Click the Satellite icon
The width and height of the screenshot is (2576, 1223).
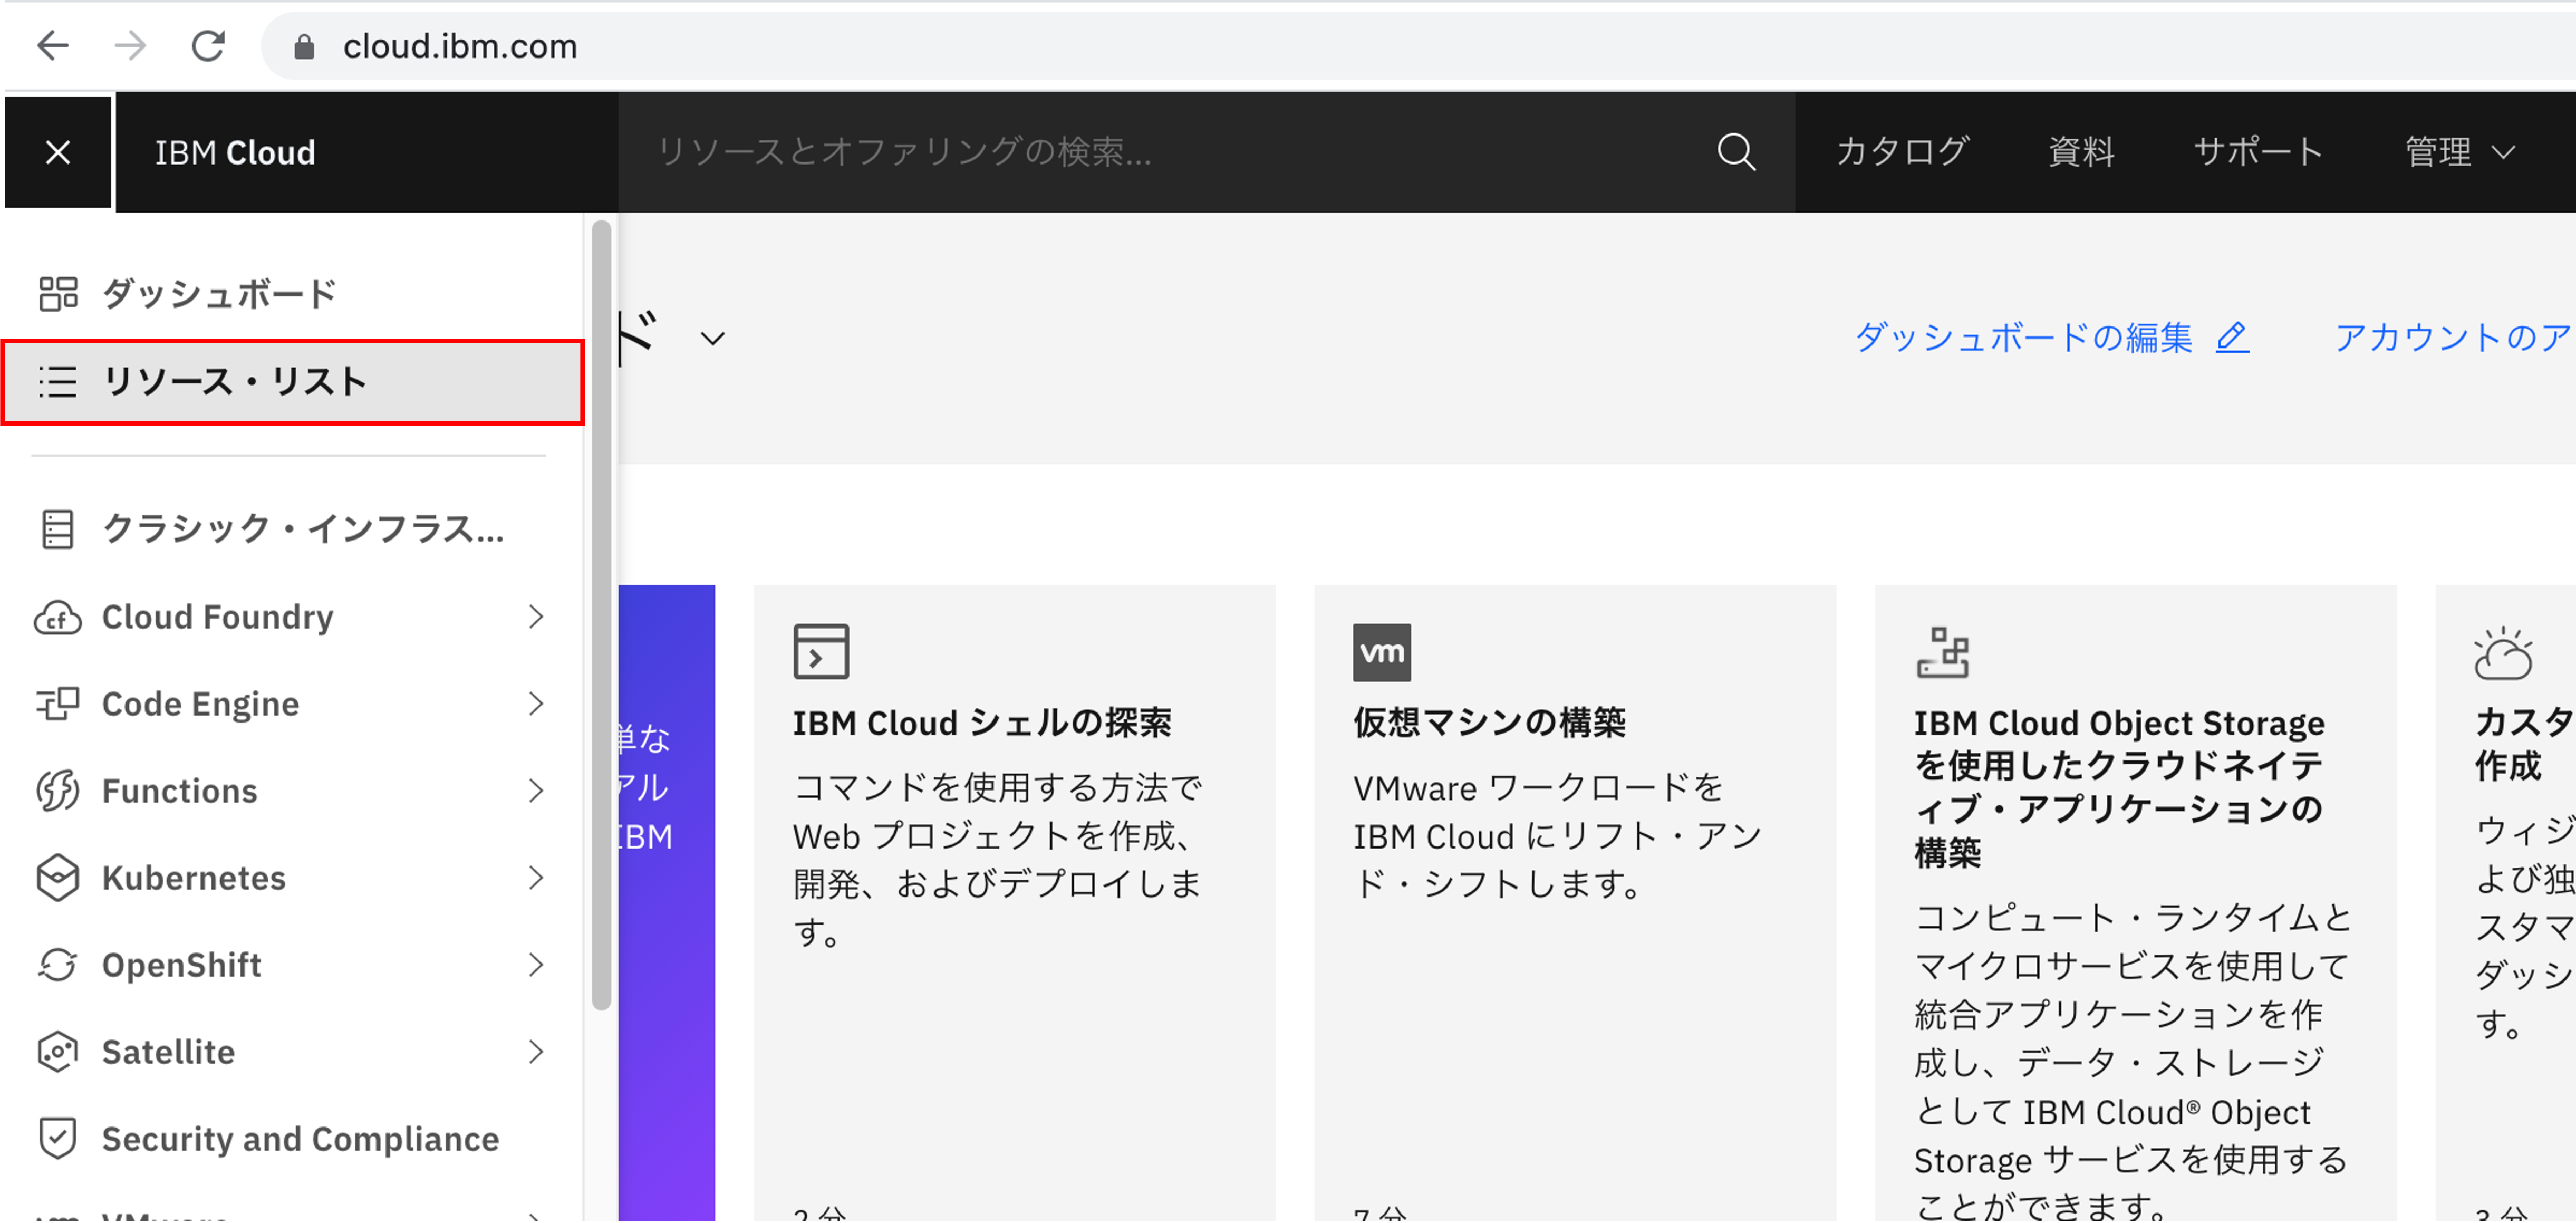pos(58,1051)
